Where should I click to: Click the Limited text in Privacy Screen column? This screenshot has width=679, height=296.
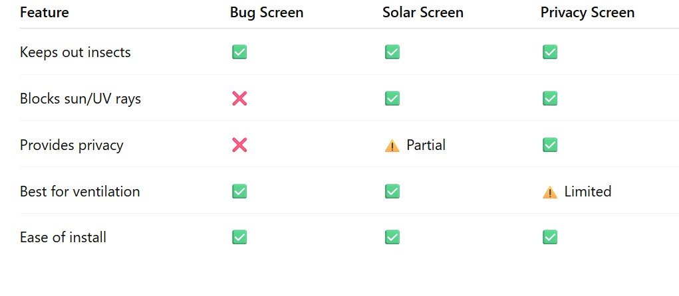coord(588,191)
